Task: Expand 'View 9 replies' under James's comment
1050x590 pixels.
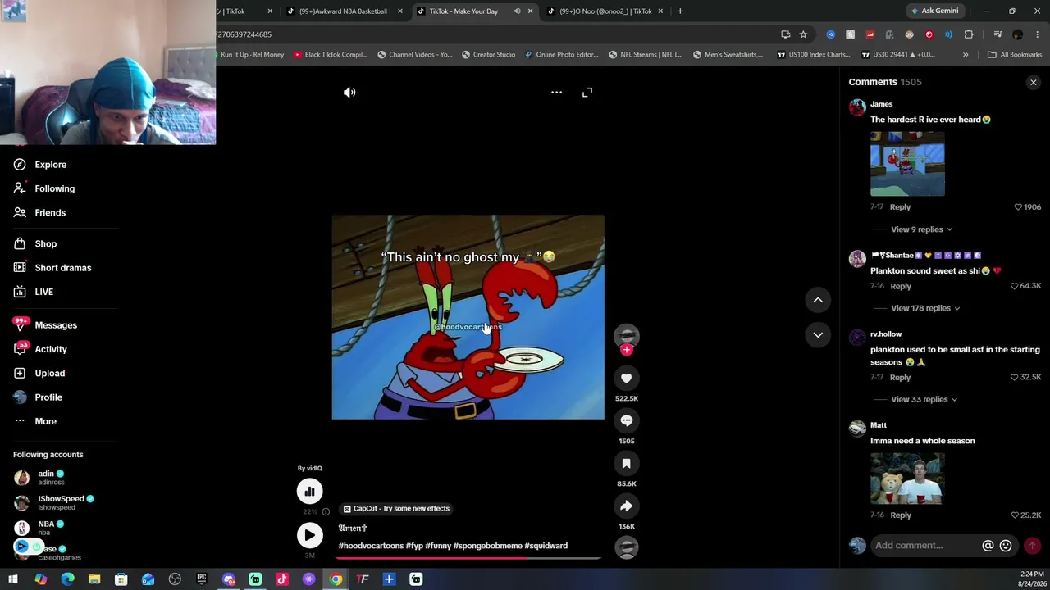Action: coord(921,229)
